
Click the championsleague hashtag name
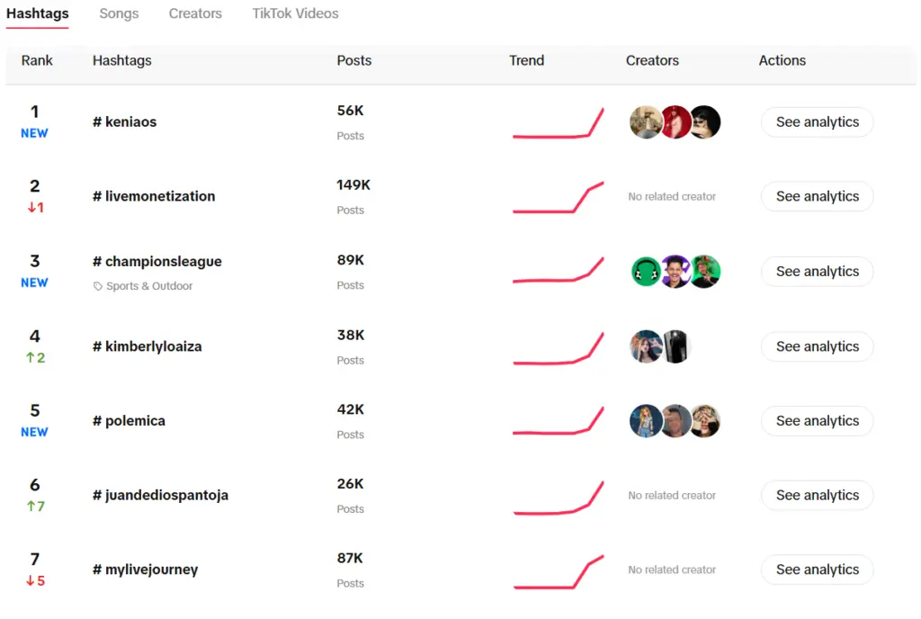tap(156, 261)
